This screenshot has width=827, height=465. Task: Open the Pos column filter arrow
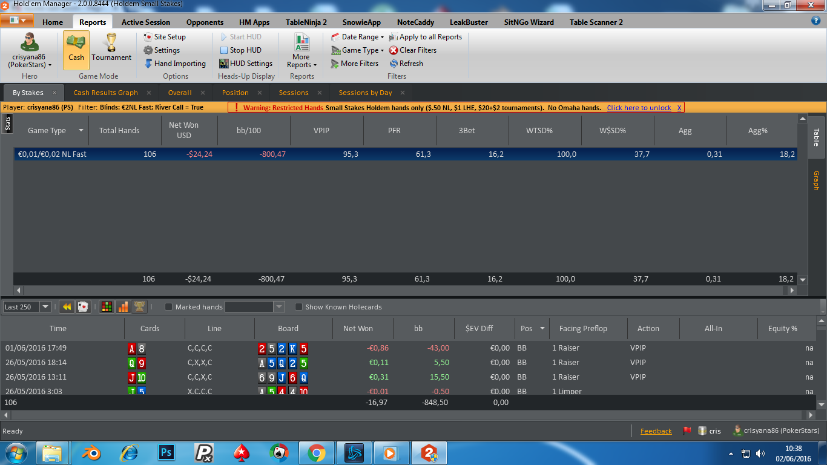pyautogui.click(x=542, y=329)
